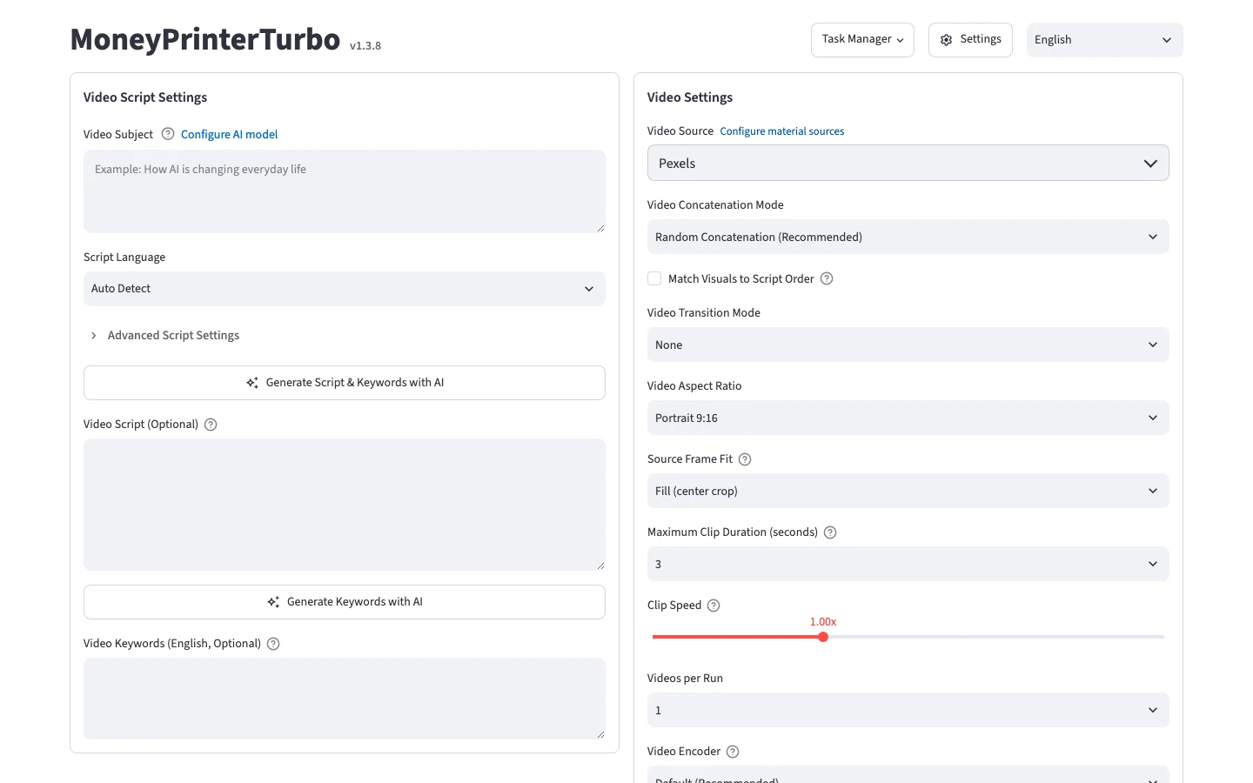Click the Video Settings heading
The width and height of the screenshot is (1253, 783).
(x=690, y=97)
